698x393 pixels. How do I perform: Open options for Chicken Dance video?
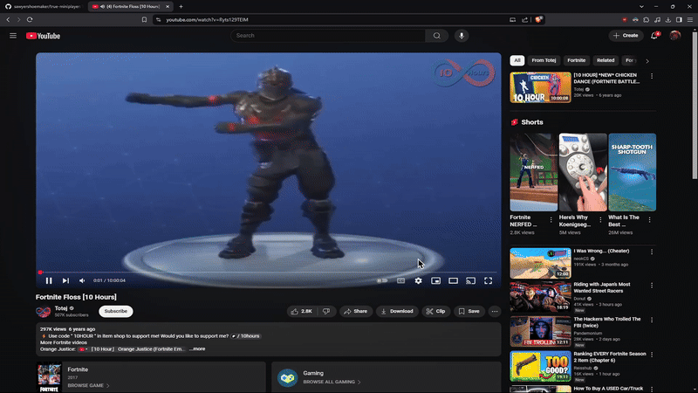[x=652, y=76]
